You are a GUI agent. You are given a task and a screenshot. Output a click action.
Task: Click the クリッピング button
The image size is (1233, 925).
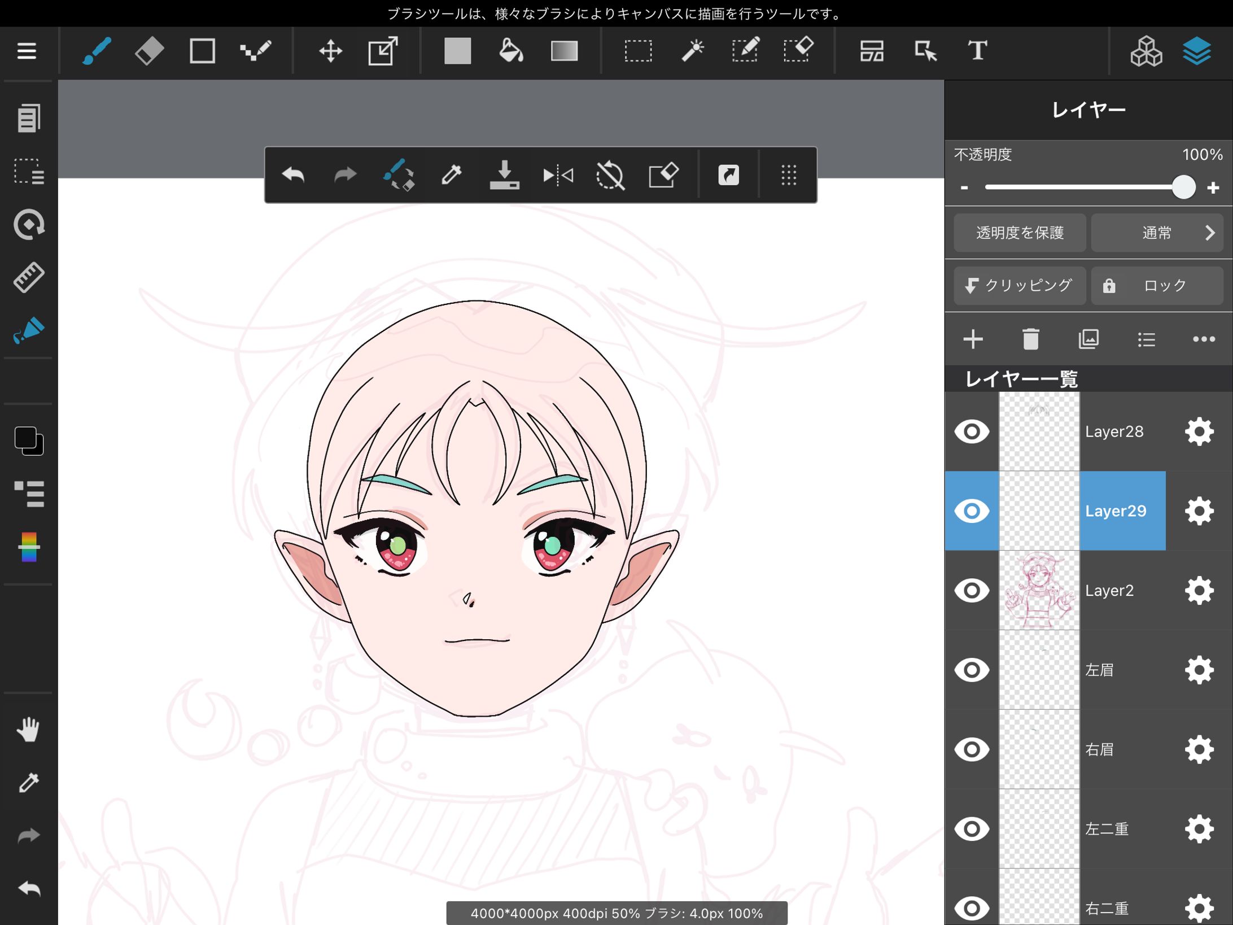(x=1019, y=286)
